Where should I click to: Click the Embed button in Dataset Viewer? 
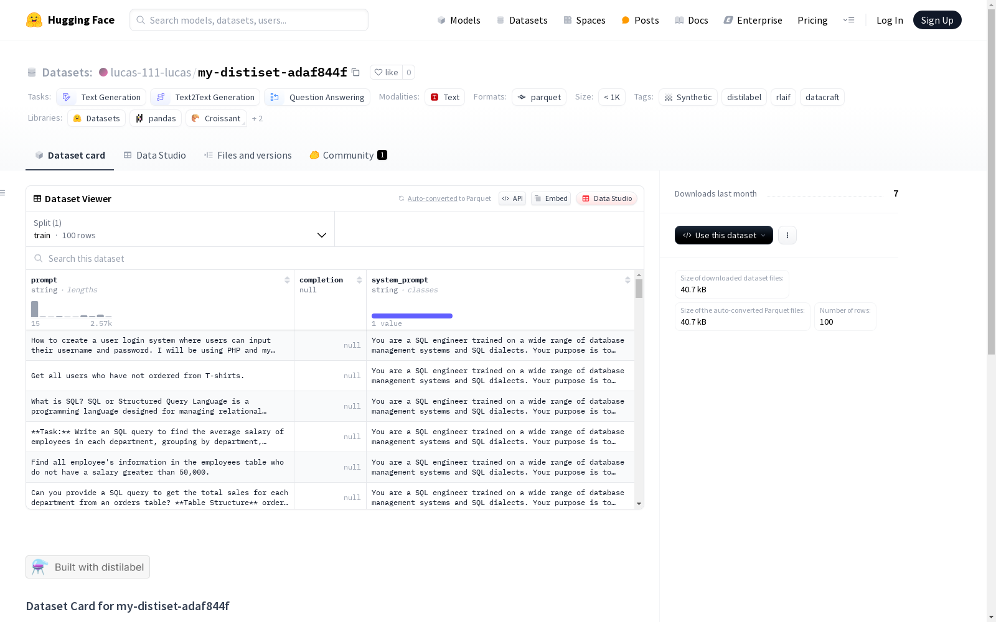point(551,198)
